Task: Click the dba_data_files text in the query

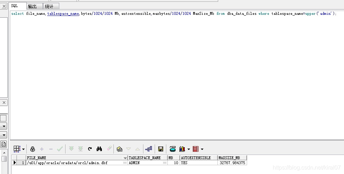Action: [x=241, y=14]
